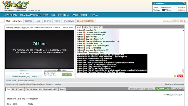The width and height of the screenshot is (188, 106).
Task: Switch to the MALE tab
Action: pos(38,21)
